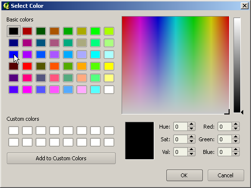Confirm the color with OK
This screenshot has height=188, width=251.
(x=184, y=175)
